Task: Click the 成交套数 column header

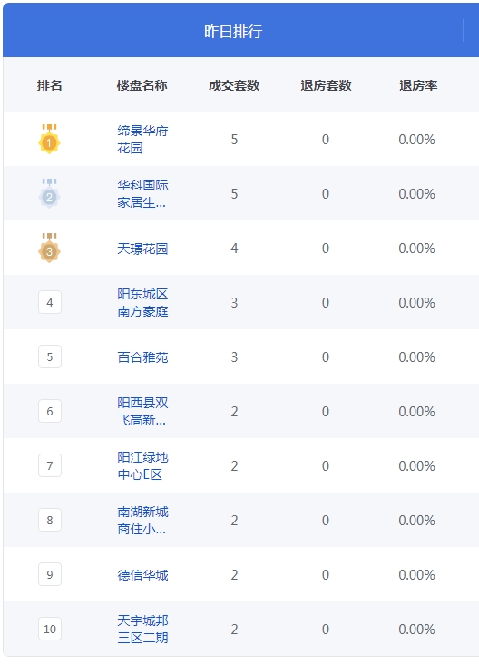Action: coord(234,85)
